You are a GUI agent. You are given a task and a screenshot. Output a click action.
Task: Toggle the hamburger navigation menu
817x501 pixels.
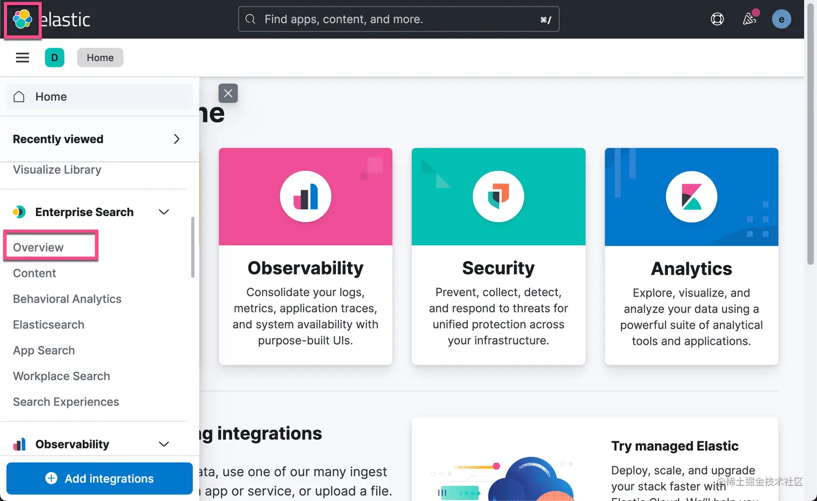click(x=22, y=57)
